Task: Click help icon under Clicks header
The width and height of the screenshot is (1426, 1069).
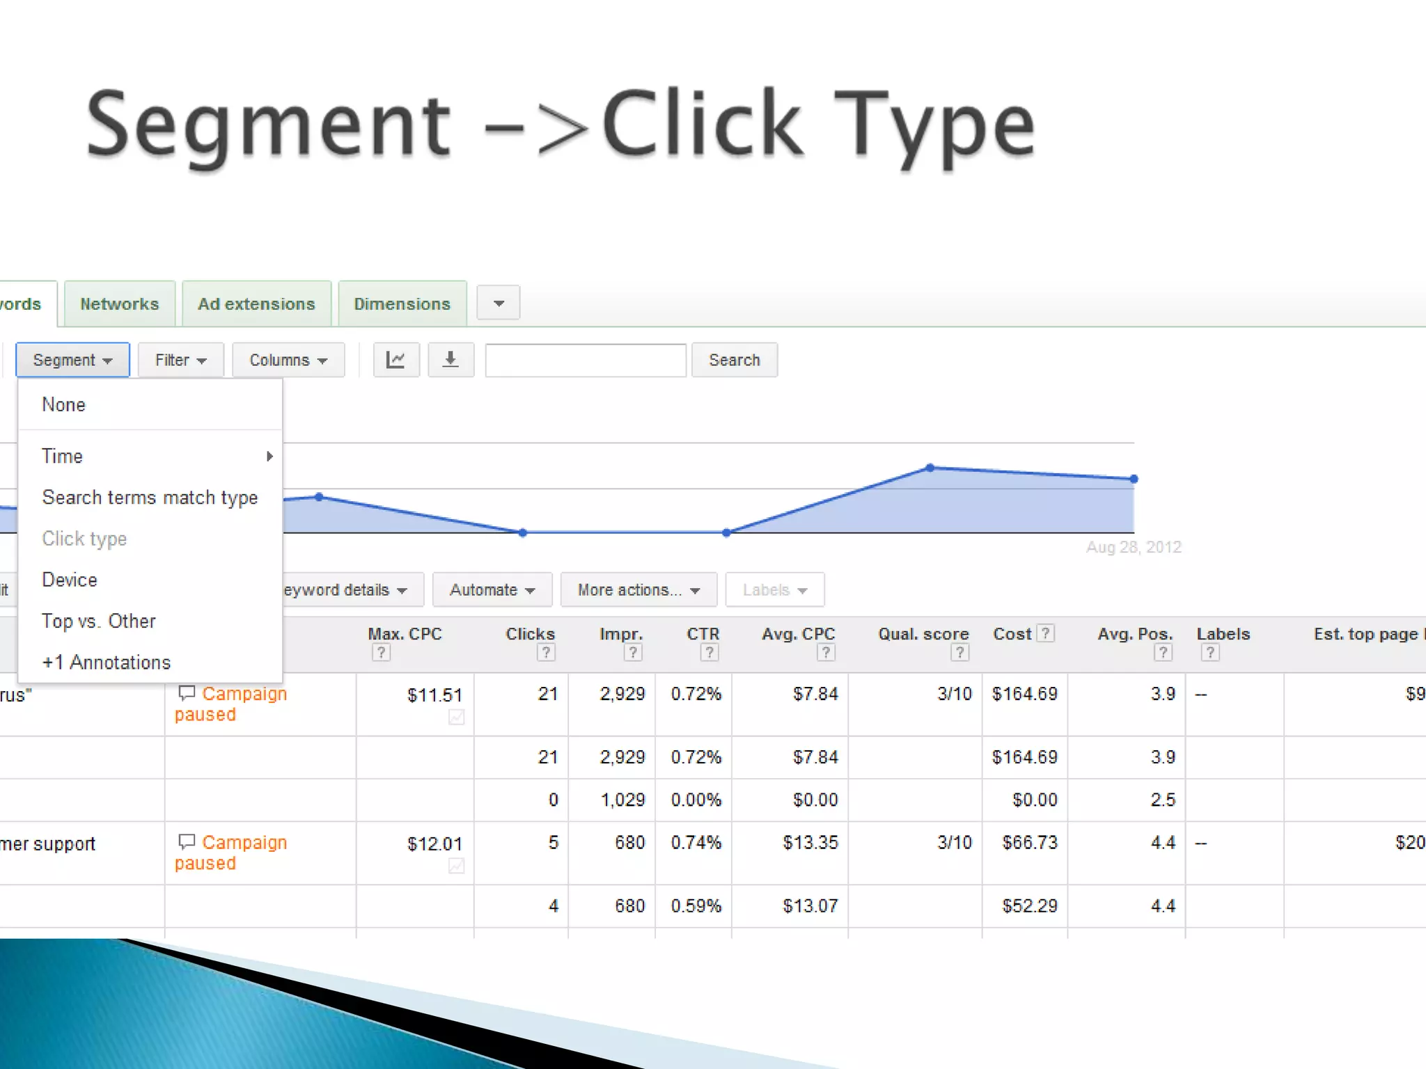Action: pyautogui.click(x=546, y=653)
